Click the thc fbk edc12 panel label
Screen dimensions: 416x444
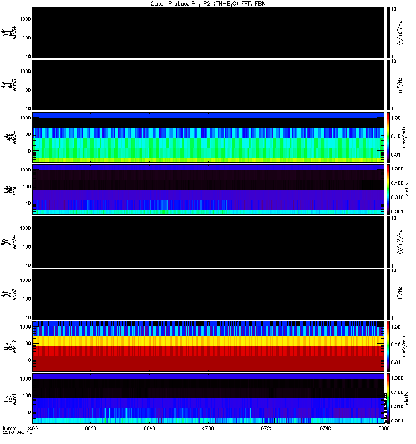point(11,346)
